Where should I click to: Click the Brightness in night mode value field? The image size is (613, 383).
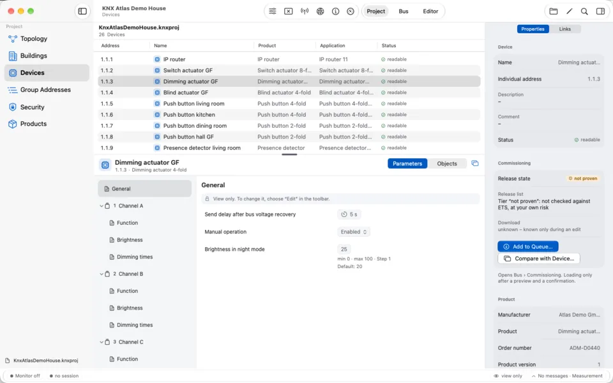point(344,250)
